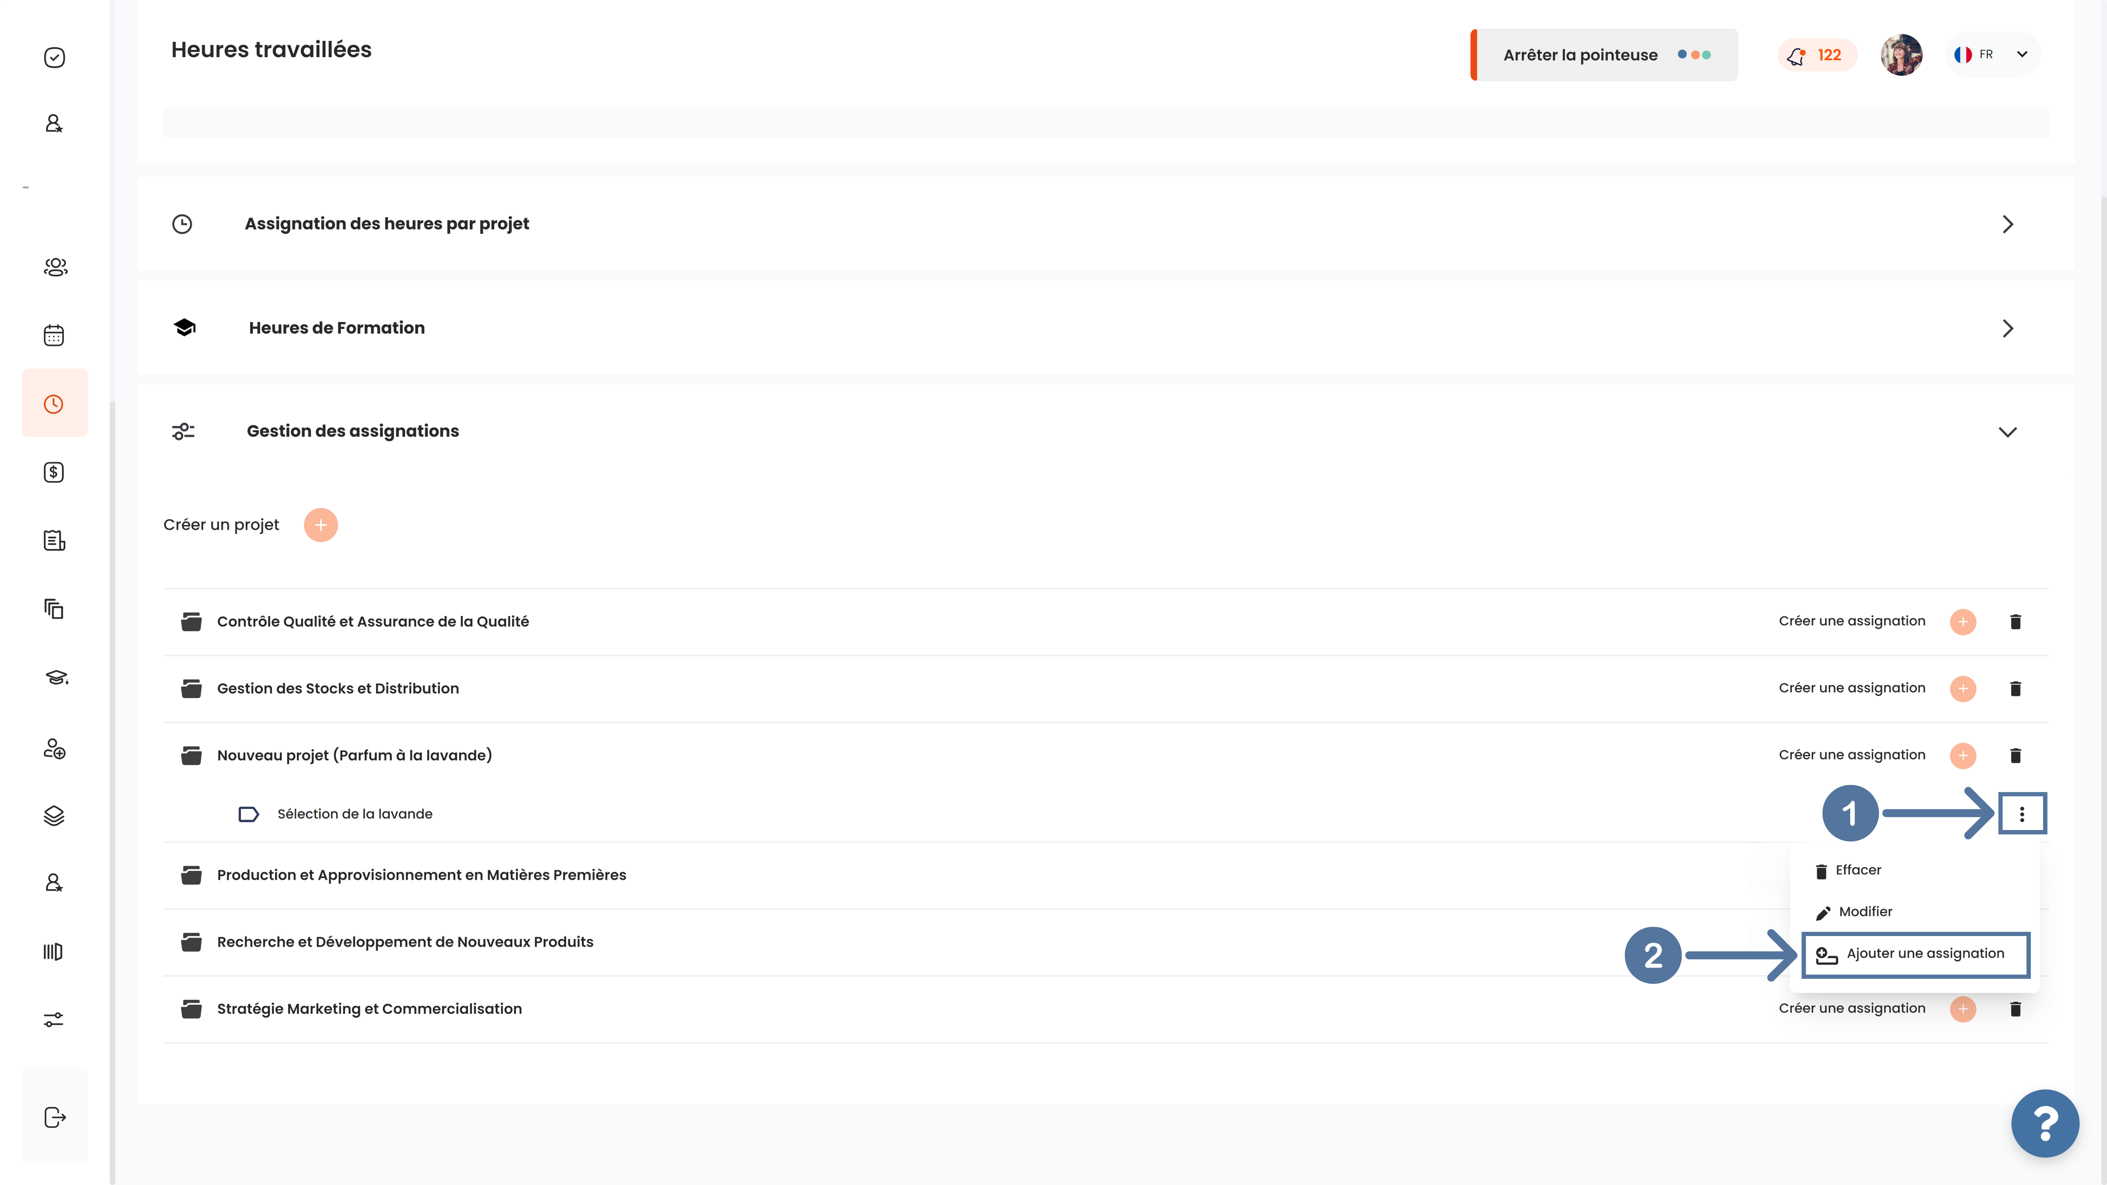The image size is (2107, 1185).
Task: Delete Nouveau projet (Parfum à la lavande)
Action: 2015,756
